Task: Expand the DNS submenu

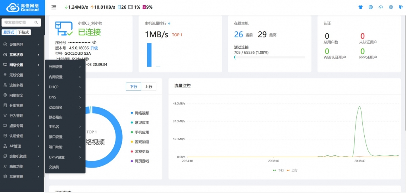Action: pos(65,97)
